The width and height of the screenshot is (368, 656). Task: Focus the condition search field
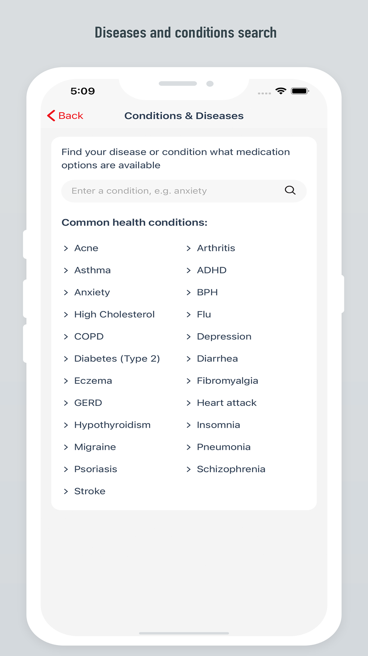coord(173,191)
